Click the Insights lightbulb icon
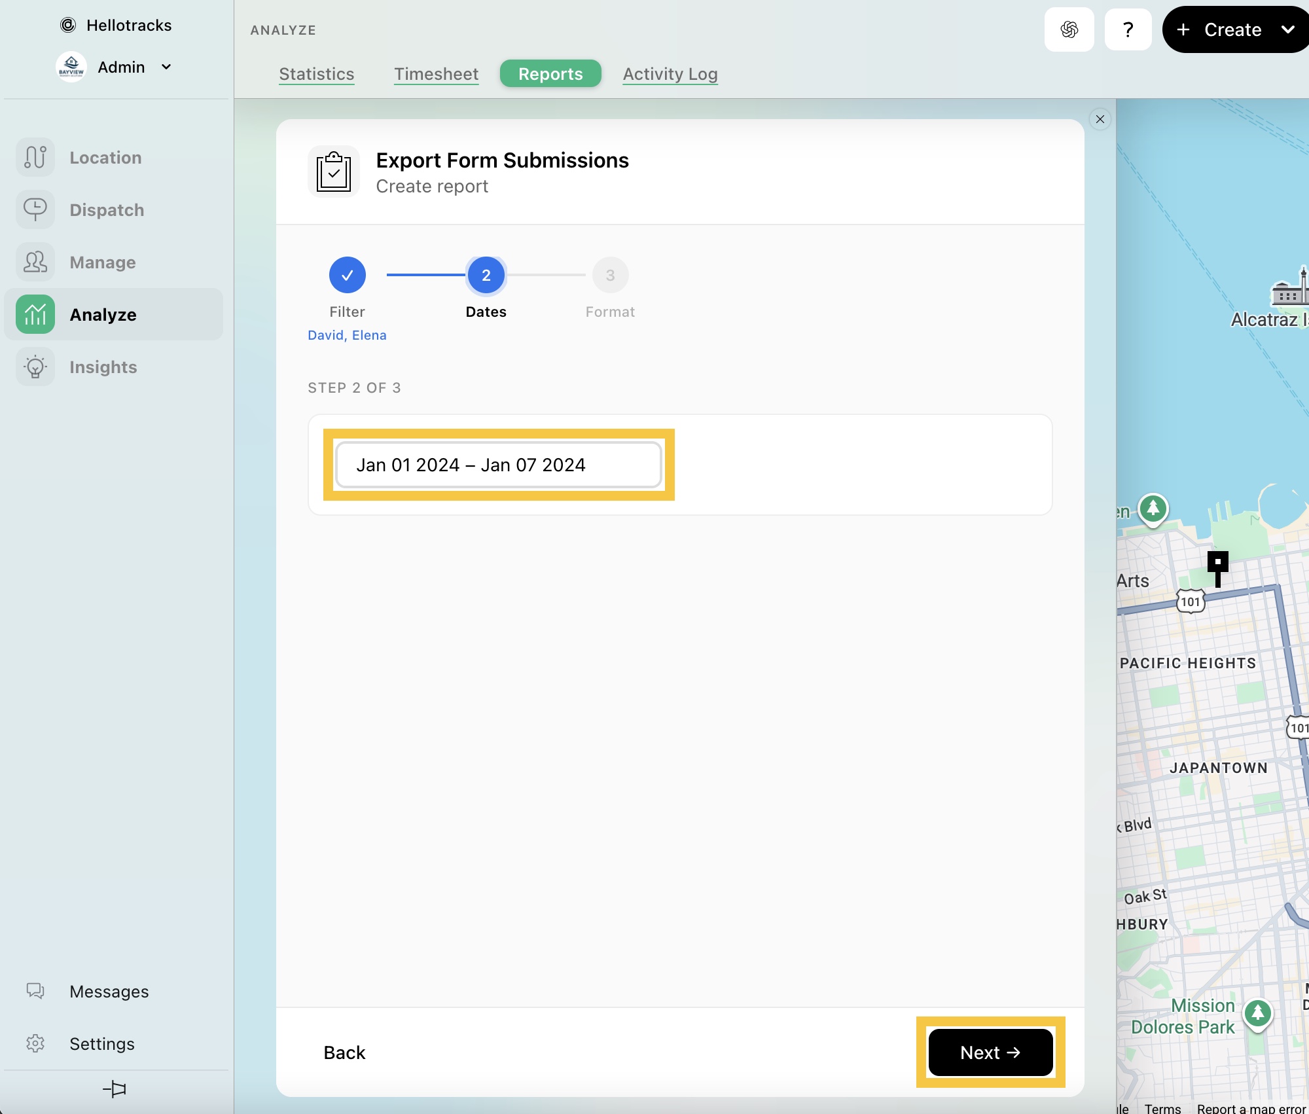Image resolution: width=1309 pixels, height=1114 pixels. (35, 367)
